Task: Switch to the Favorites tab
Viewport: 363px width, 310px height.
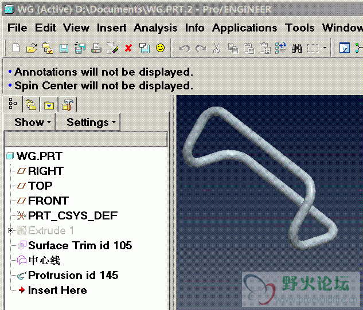Action: coord(49,105)
